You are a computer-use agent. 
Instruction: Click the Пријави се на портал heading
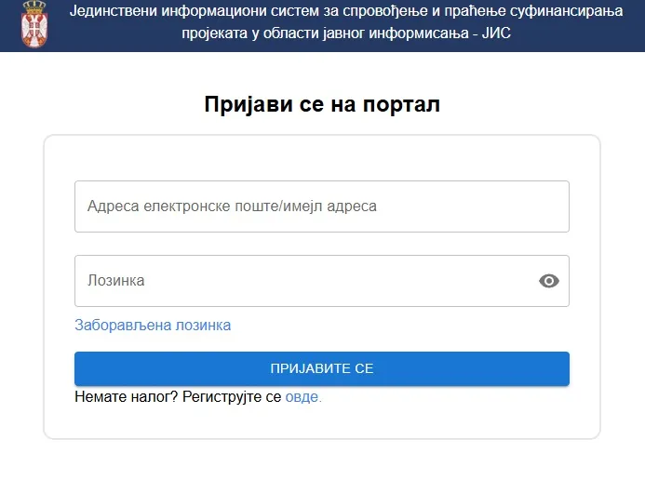(321, 104)
